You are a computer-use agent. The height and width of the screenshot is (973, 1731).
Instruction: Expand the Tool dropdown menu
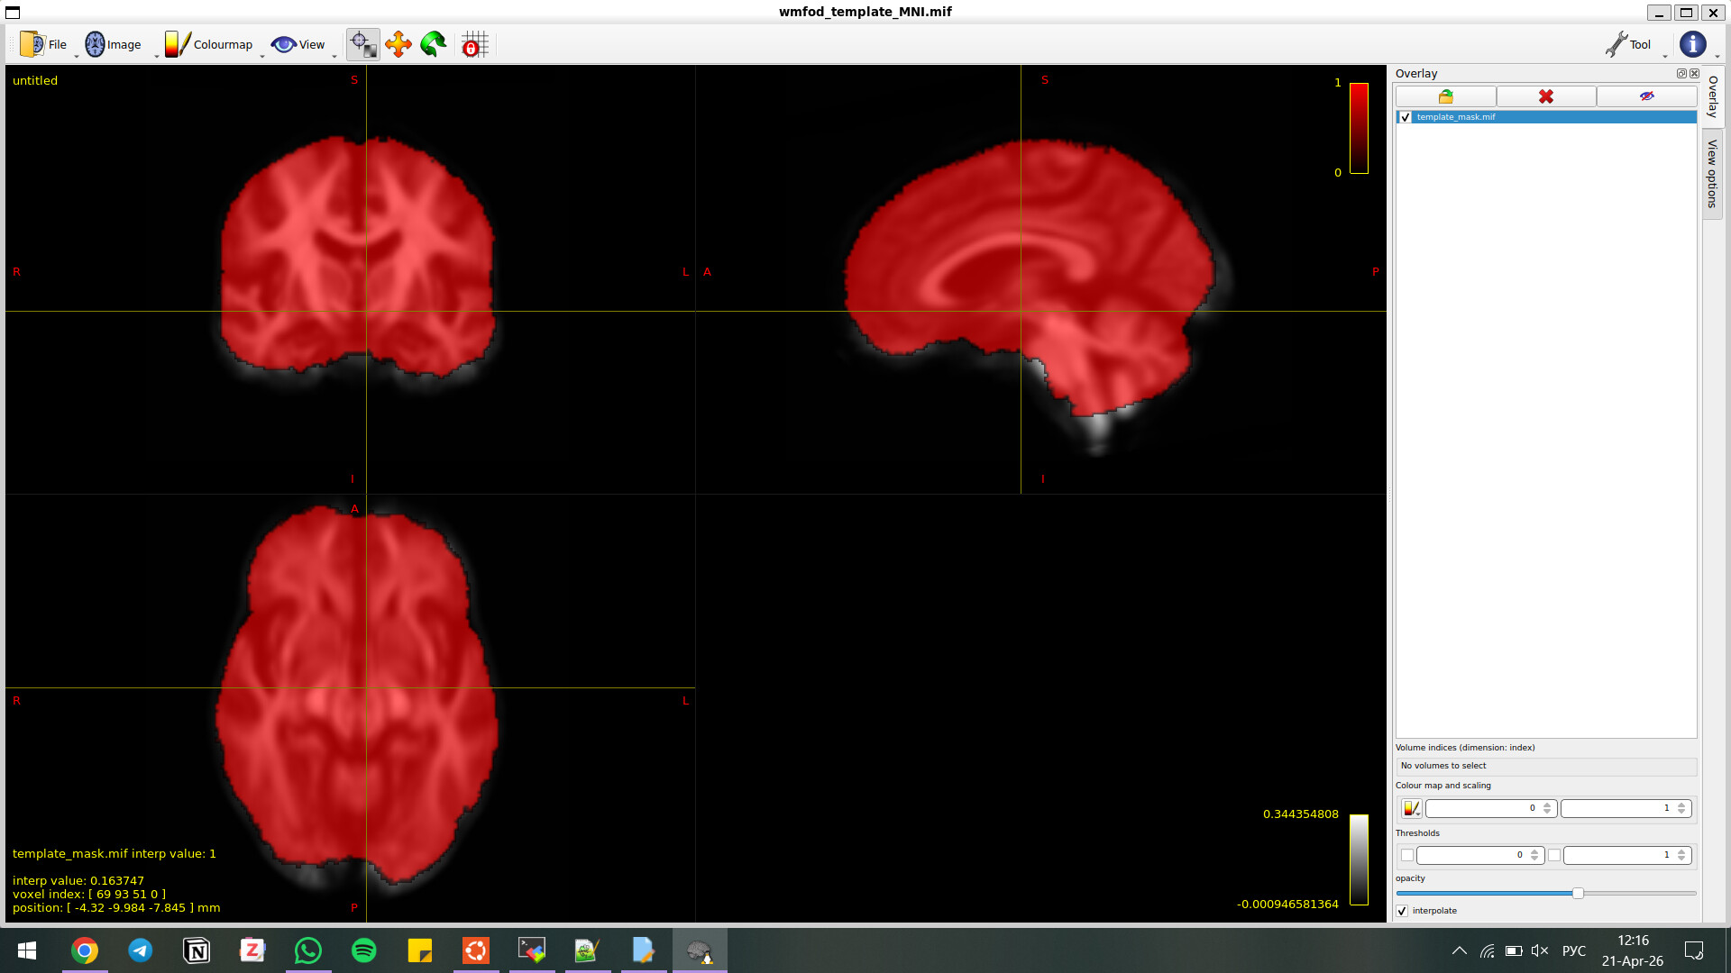[x=1630, y=44]
